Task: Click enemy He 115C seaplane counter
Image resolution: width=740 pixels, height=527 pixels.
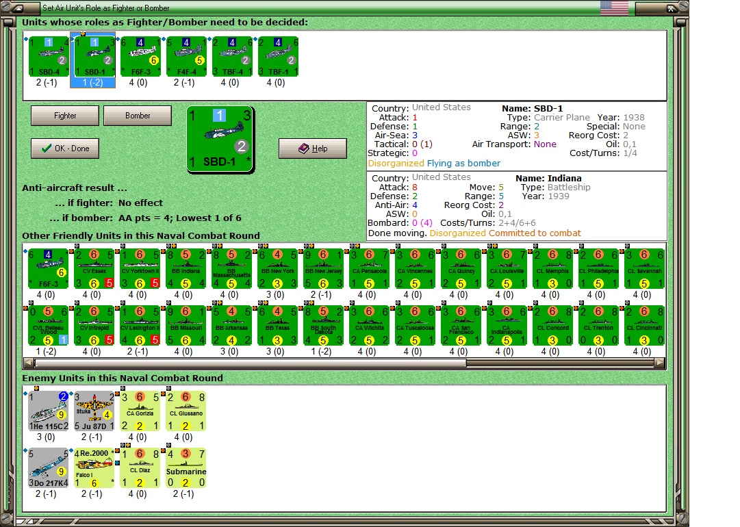Action: 49,411
